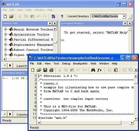
Task: Expand Neural Network Toolbox tree node
Action: point(6,29)
